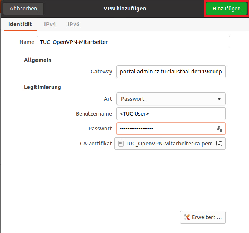Open the IPv4 tab
This screenshot has width=249, height=233.
coord(50,24)
